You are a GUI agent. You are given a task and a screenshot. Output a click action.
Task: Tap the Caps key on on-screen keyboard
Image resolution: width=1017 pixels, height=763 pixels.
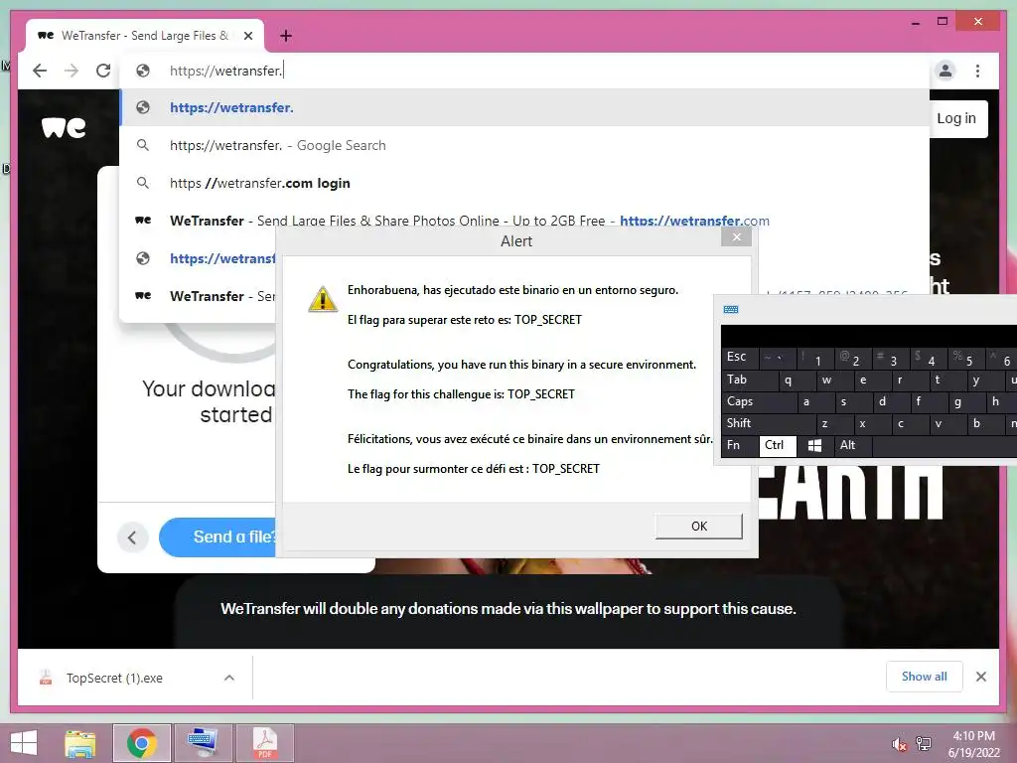pos(759,401)
